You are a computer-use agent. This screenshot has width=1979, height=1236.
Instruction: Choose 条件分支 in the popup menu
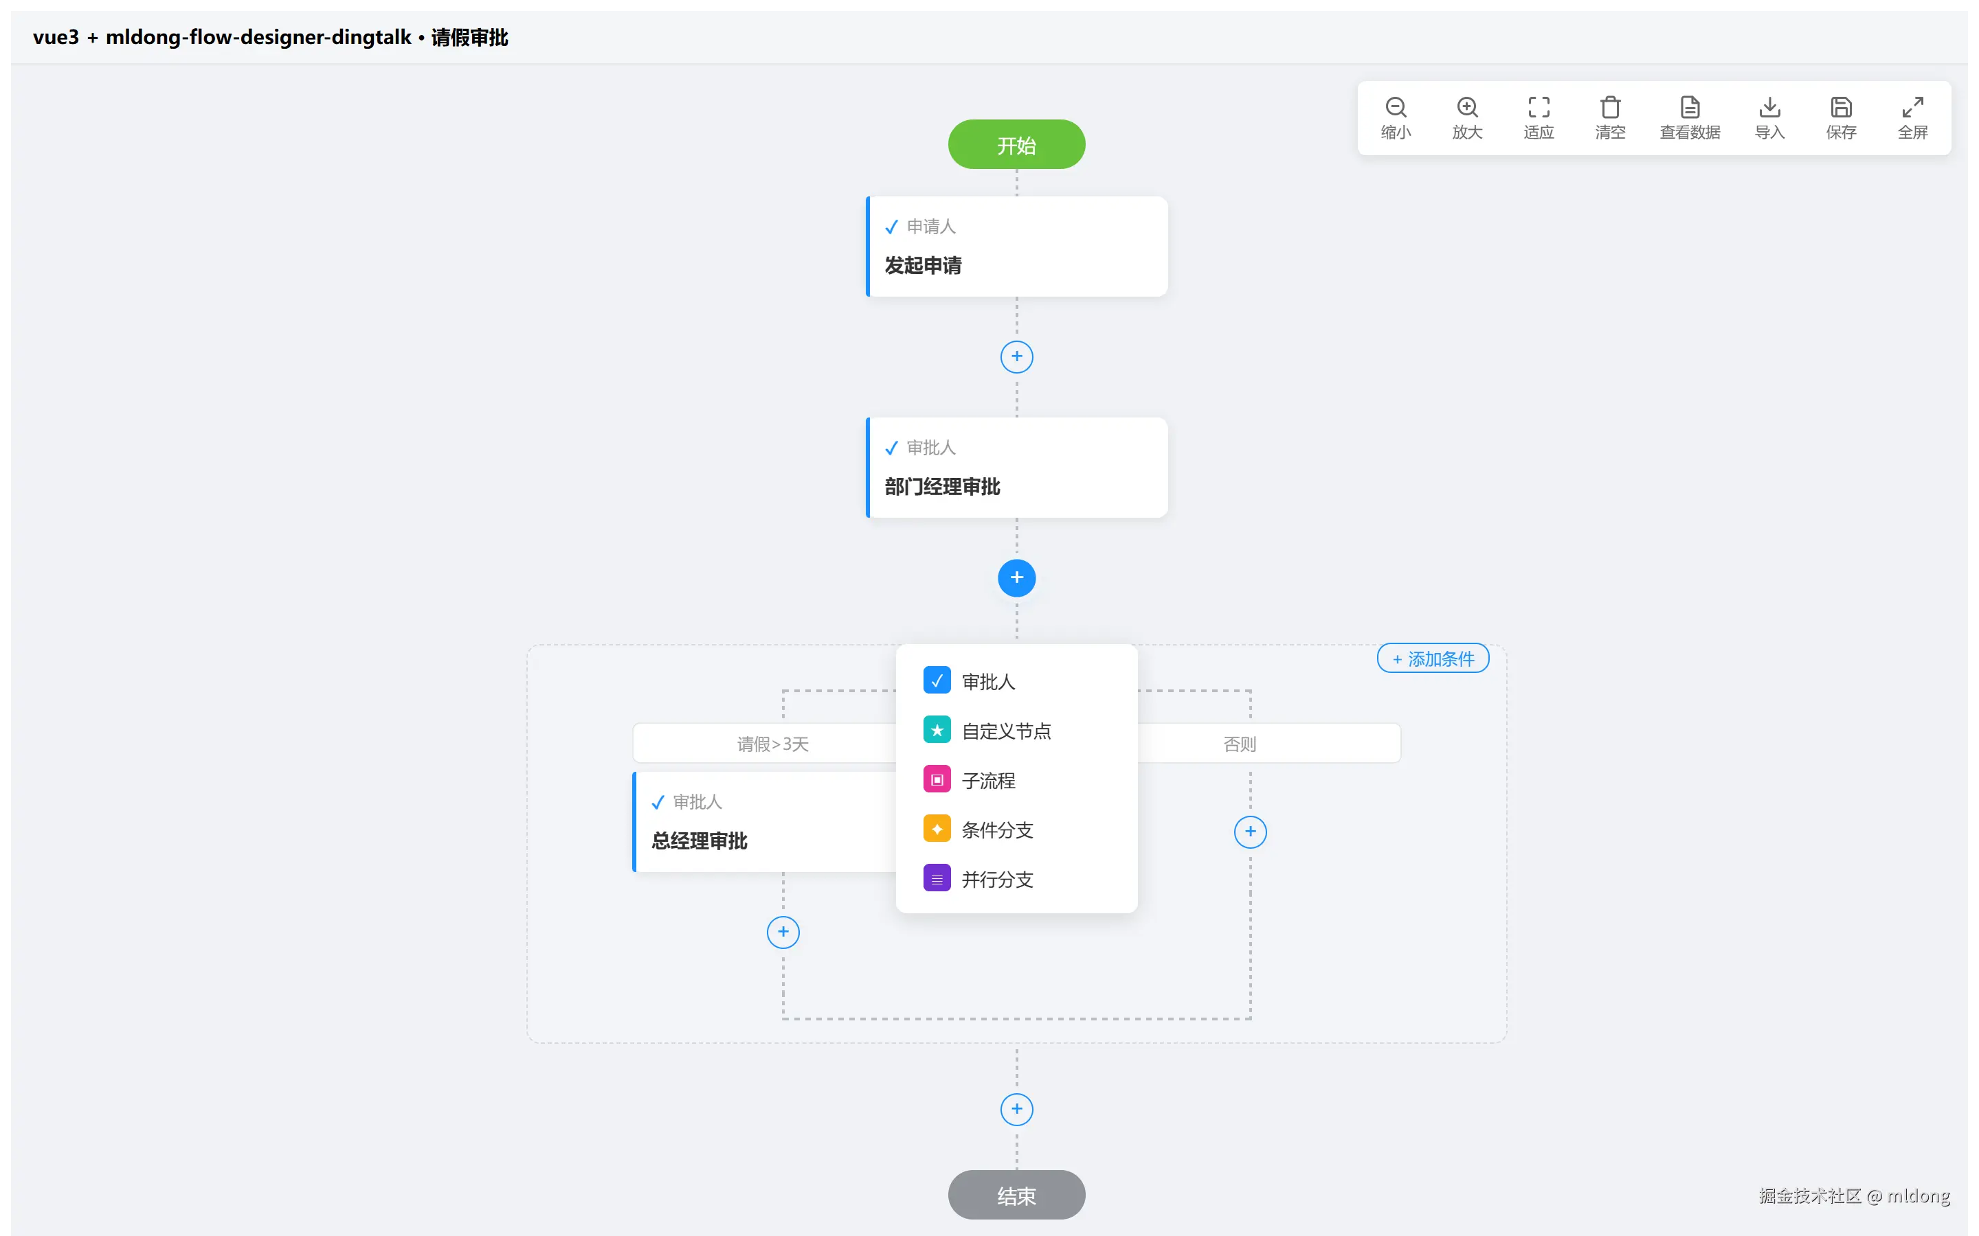pos(1016,829)
